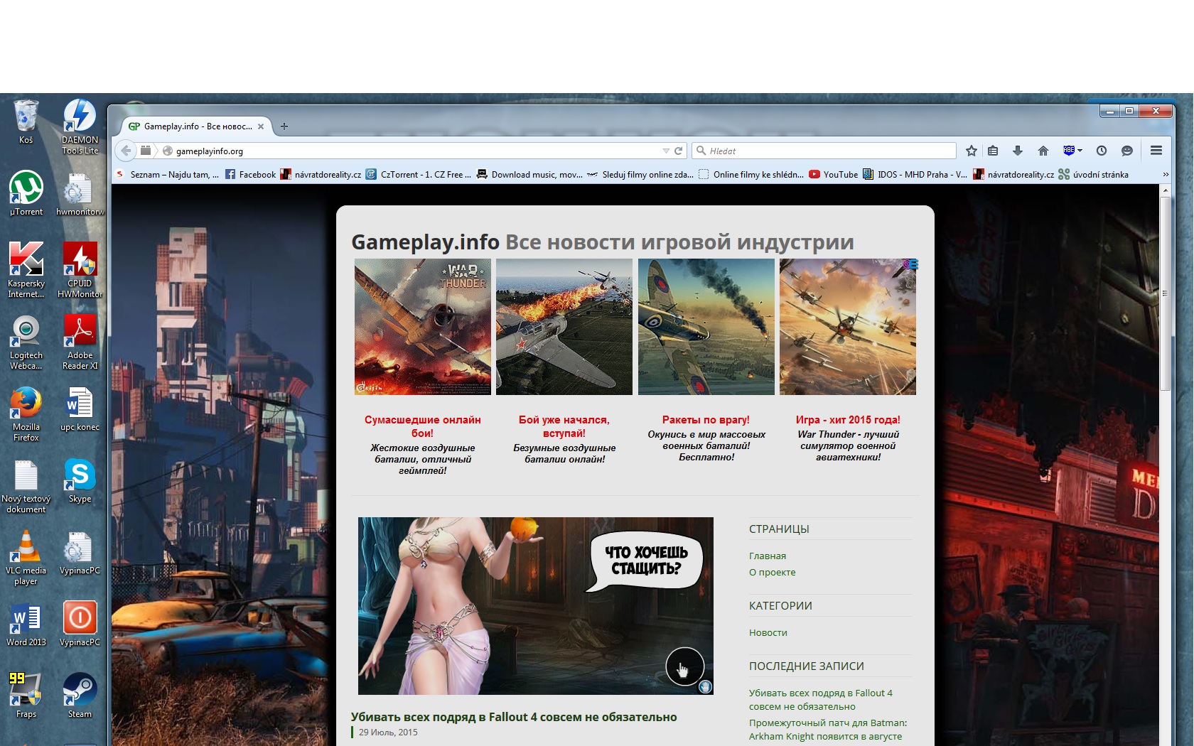This screenshot has height=746, width=1194.
Task: Launch Word 2013 desktop shortcut
Action: (x=26, y=624)
